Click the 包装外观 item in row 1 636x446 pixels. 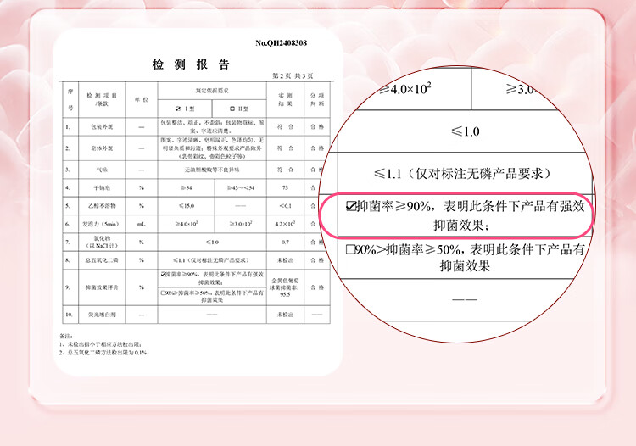click(102, 127)
